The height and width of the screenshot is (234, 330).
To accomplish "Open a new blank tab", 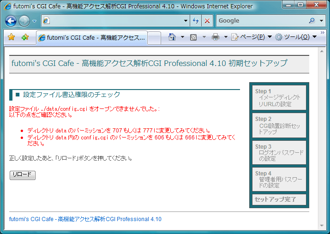I will tap(154, 38).
